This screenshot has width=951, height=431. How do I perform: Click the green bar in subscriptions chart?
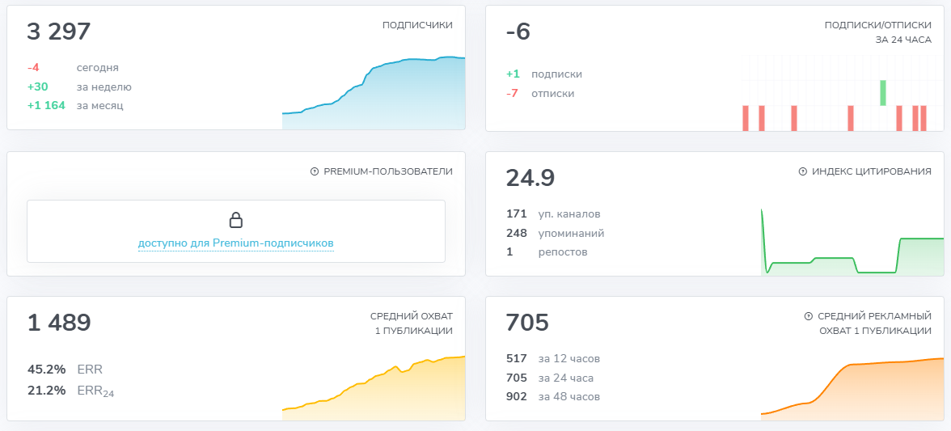tap(883, 92)
